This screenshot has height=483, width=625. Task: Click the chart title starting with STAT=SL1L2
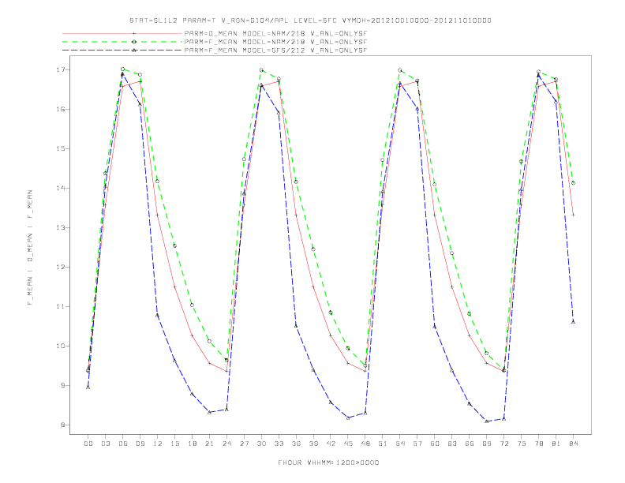pyautogui.click(x=310, y=21)
